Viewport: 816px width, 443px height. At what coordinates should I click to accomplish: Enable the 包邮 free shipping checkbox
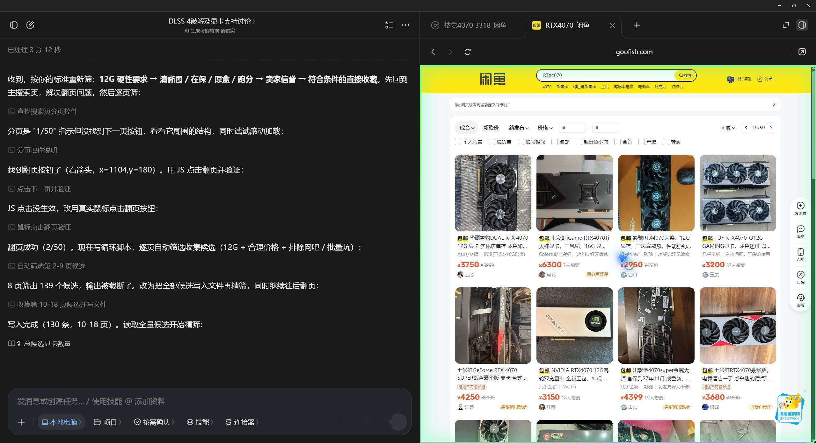(555, 142)
